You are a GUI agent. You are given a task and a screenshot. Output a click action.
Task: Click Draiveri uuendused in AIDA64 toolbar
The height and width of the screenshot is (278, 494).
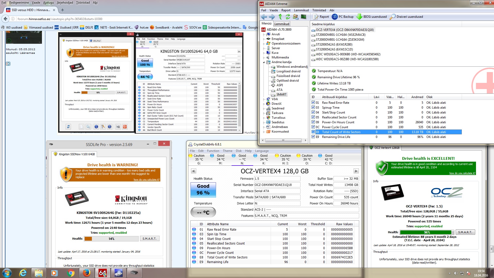(x=406, y=17)
